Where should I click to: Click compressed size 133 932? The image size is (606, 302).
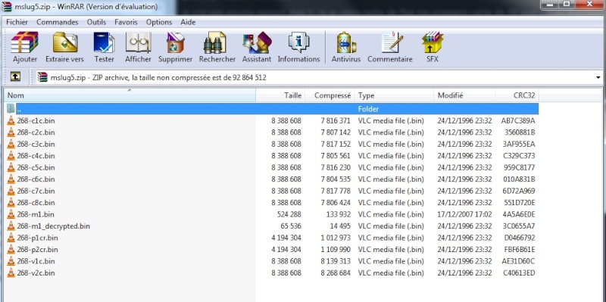(336, 214)
